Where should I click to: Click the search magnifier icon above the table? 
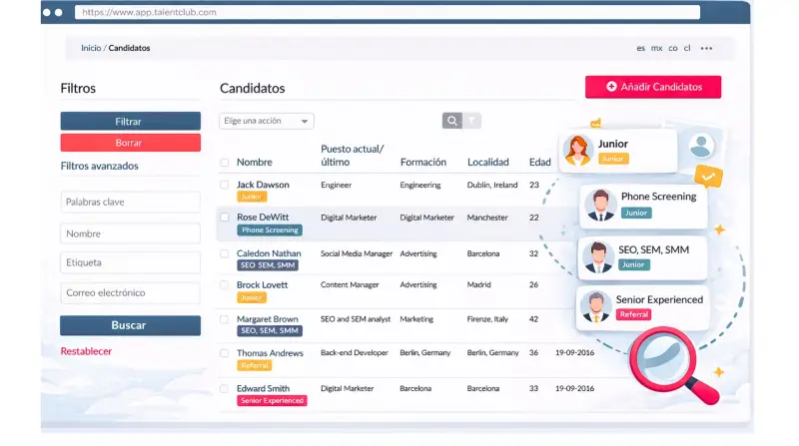[x=452, y=121]
